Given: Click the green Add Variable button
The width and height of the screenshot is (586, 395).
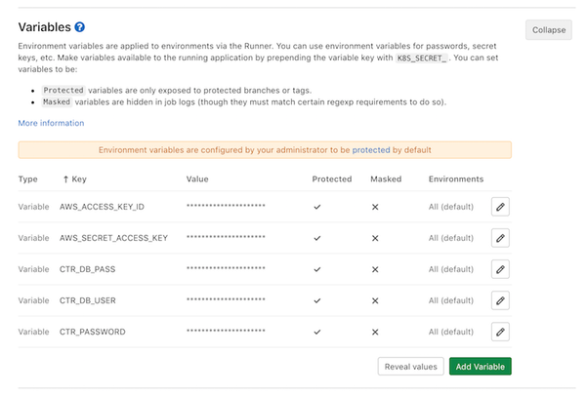Looking at the screenshot, I should tap(480, 367).
